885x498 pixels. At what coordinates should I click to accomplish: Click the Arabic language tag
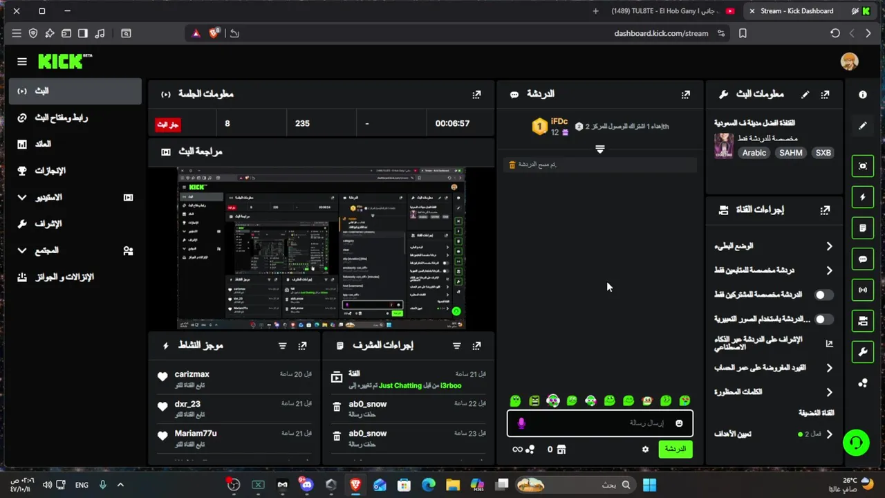click(x=754, y=153)
